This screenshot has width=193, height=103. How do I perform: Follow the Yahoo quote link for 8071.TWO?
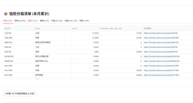click(x=161, y=75)
